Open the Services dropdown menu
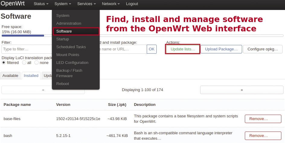 pos(87,4)
